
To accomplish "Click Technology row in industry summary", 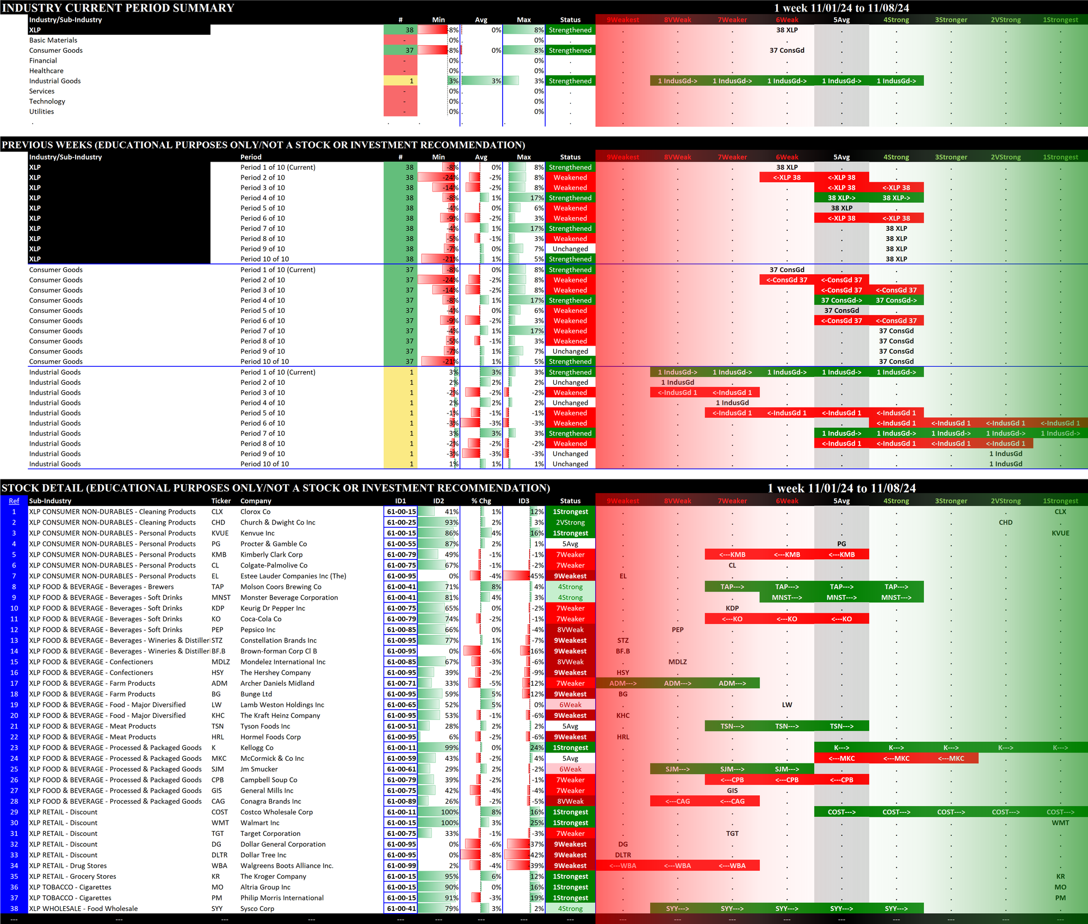I will click(47, 101).
